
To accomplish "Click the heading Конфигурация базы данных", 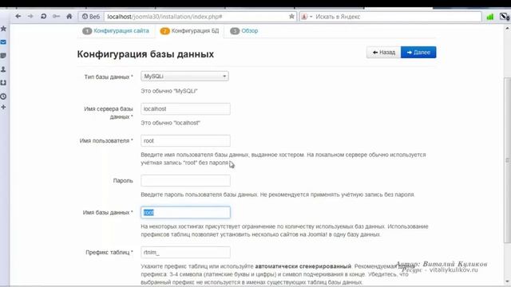I will click(145, 54).
